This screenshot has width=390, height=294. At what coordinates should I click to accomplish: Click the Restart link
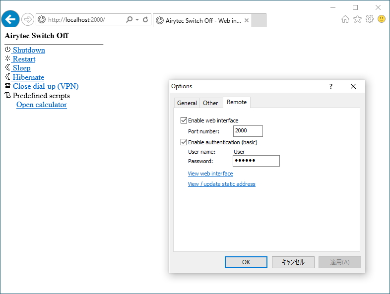pos(24,59)
